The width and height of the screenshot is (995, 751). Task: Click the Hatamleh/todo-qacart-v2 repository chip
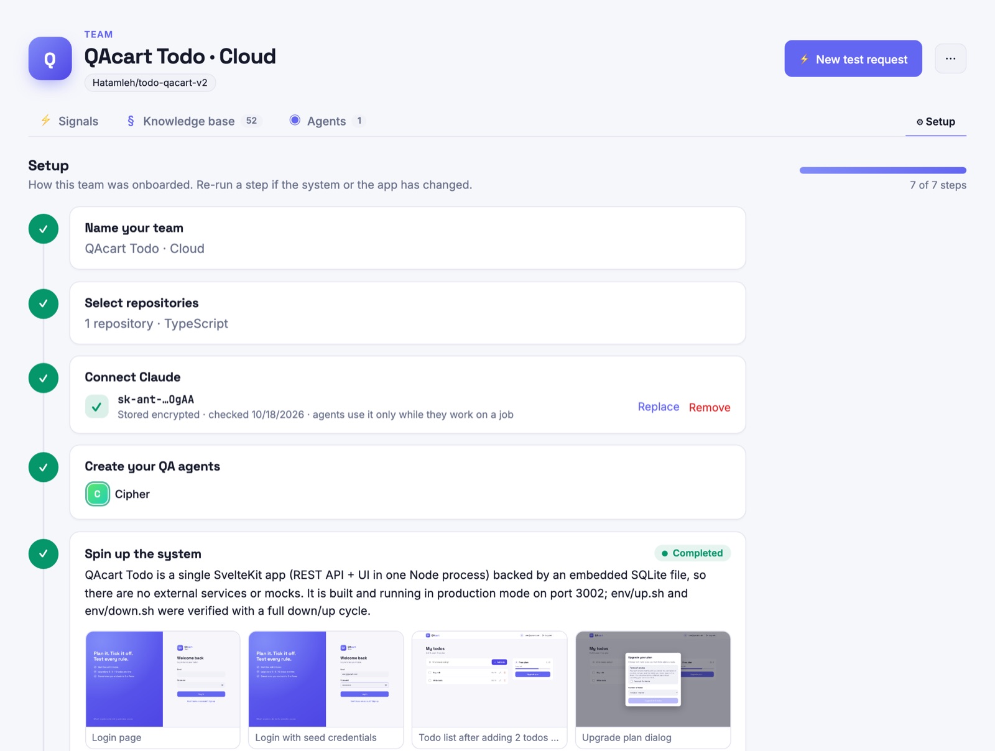[x=150, y=83]
